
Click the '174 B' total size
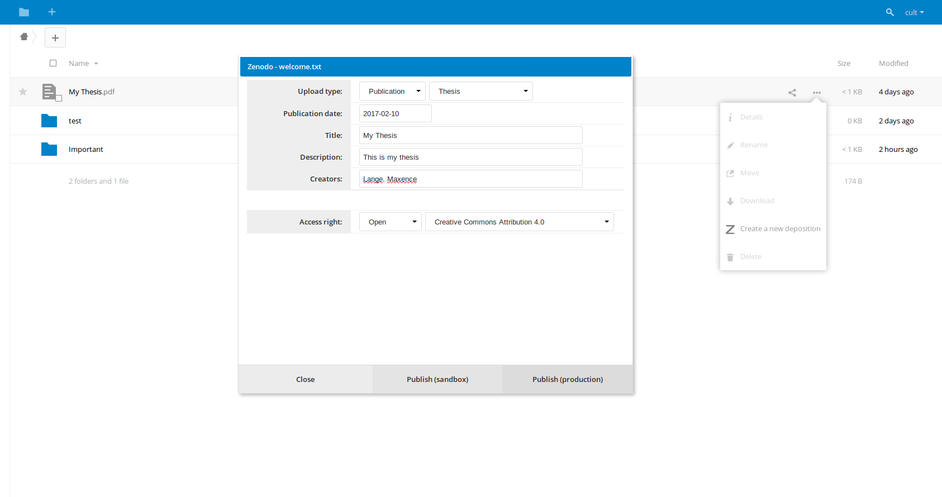coord(853,181)
